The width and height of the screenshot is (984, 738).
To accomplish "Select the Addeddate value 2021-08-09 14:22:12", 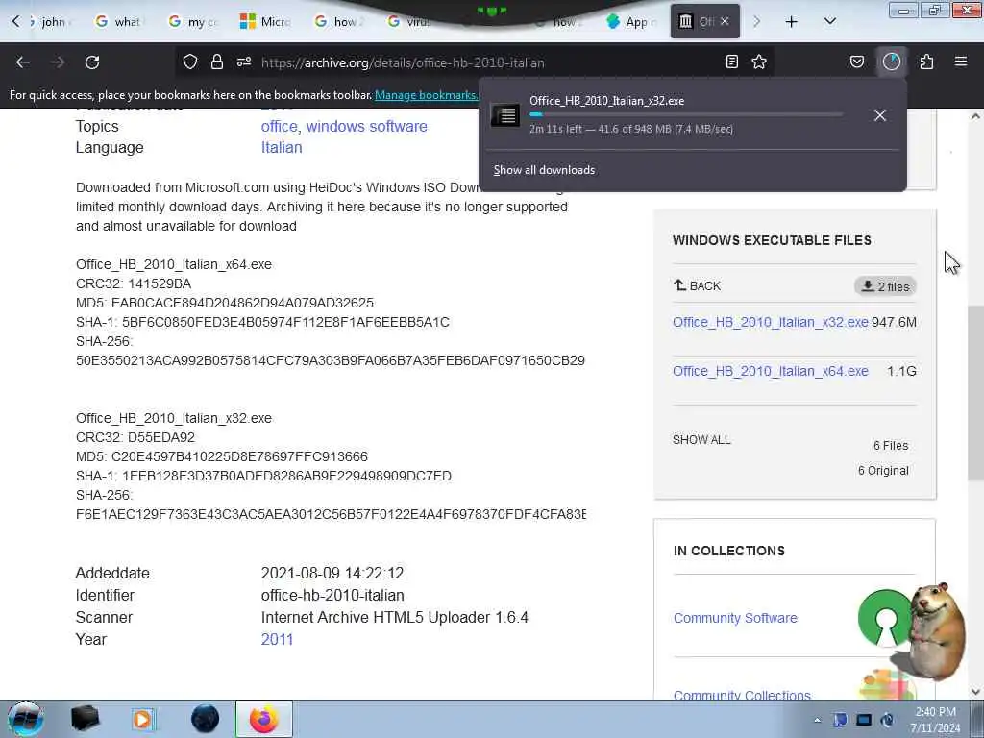I will tap(332, 573).
